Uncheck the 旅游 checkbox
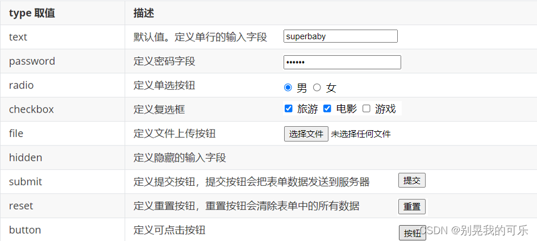This screenshot has height=241, width=537. [289, 109]
